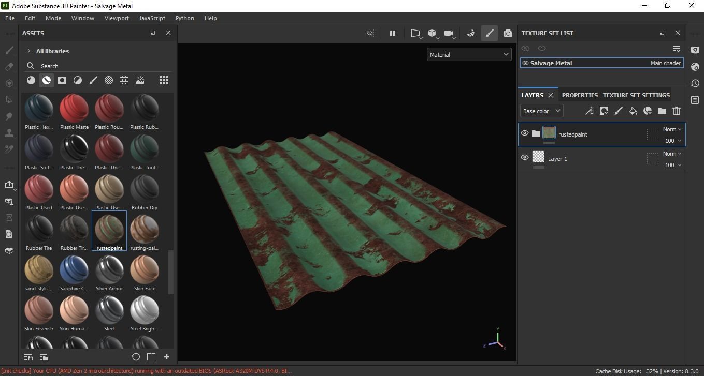
Task: Adjust Layer 1 opacity 100 value
Action: click(x=672, y=165)
